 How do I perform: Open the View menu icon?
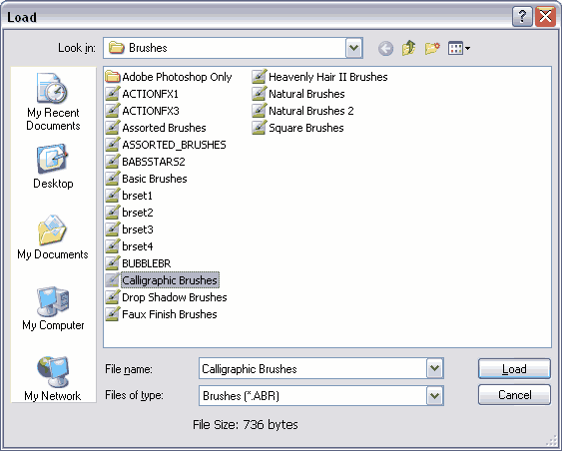click(x=459, y=48)
